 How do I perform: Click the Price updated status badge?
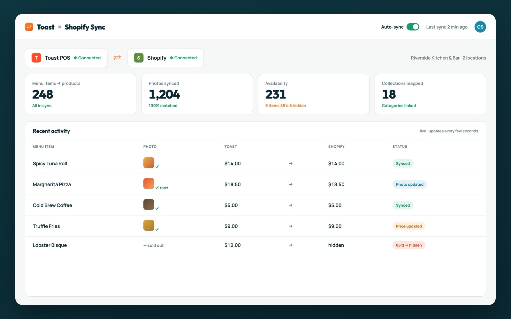tap(409, 226)
